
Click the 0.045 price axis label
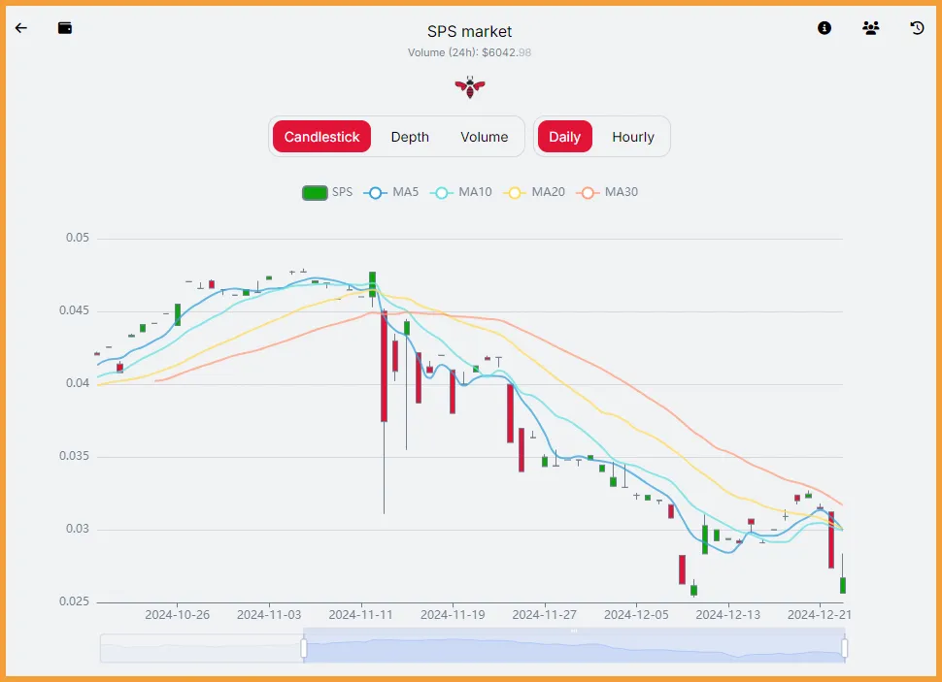[74, 310]
